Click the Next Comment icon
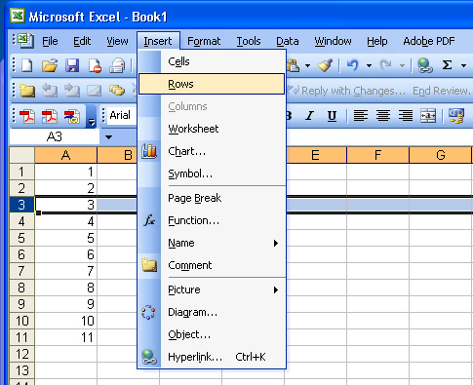 pos(72,91)
